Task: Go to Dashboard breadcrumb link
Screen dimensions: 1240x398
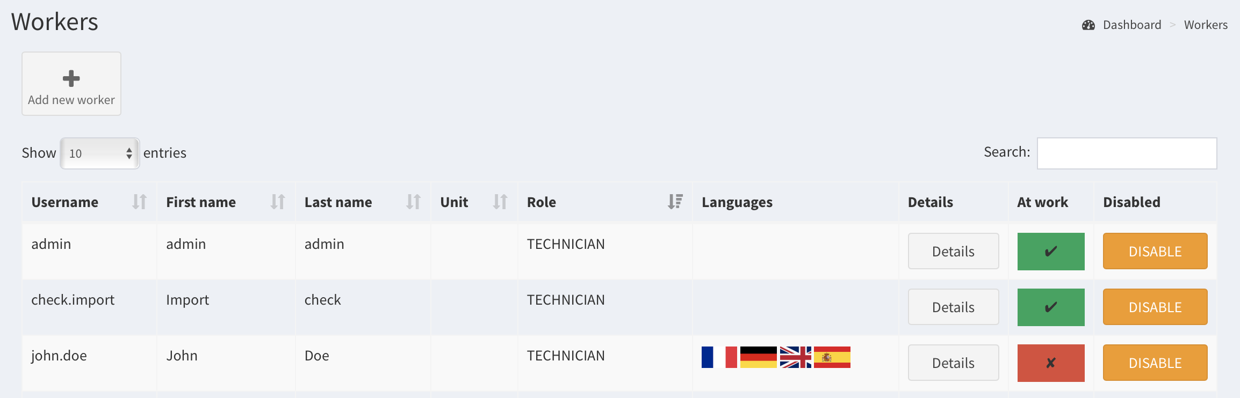Action: 1131,25
